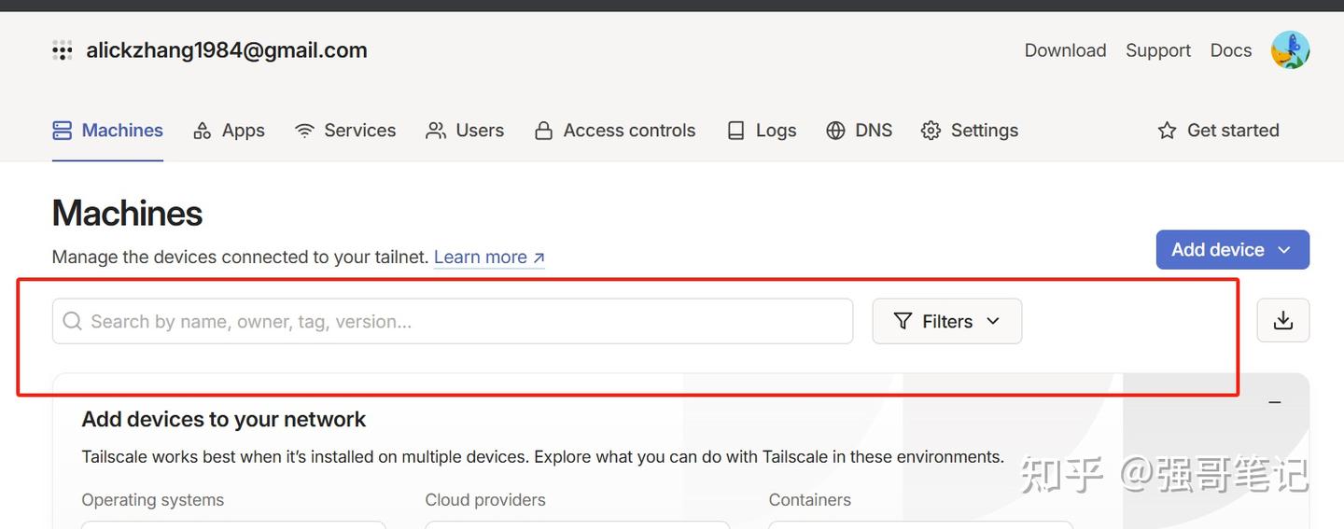Go to the Machines tab

(x=107, y=131)
